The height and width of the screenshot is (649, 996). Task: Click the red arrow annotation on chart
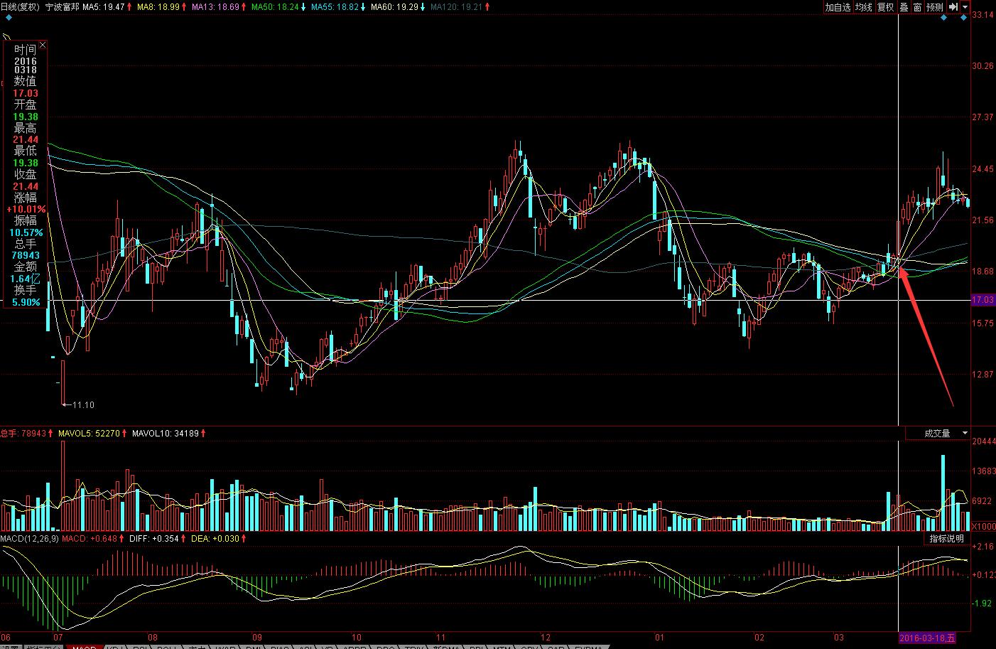pyautogui.click(x=926, y=336)
